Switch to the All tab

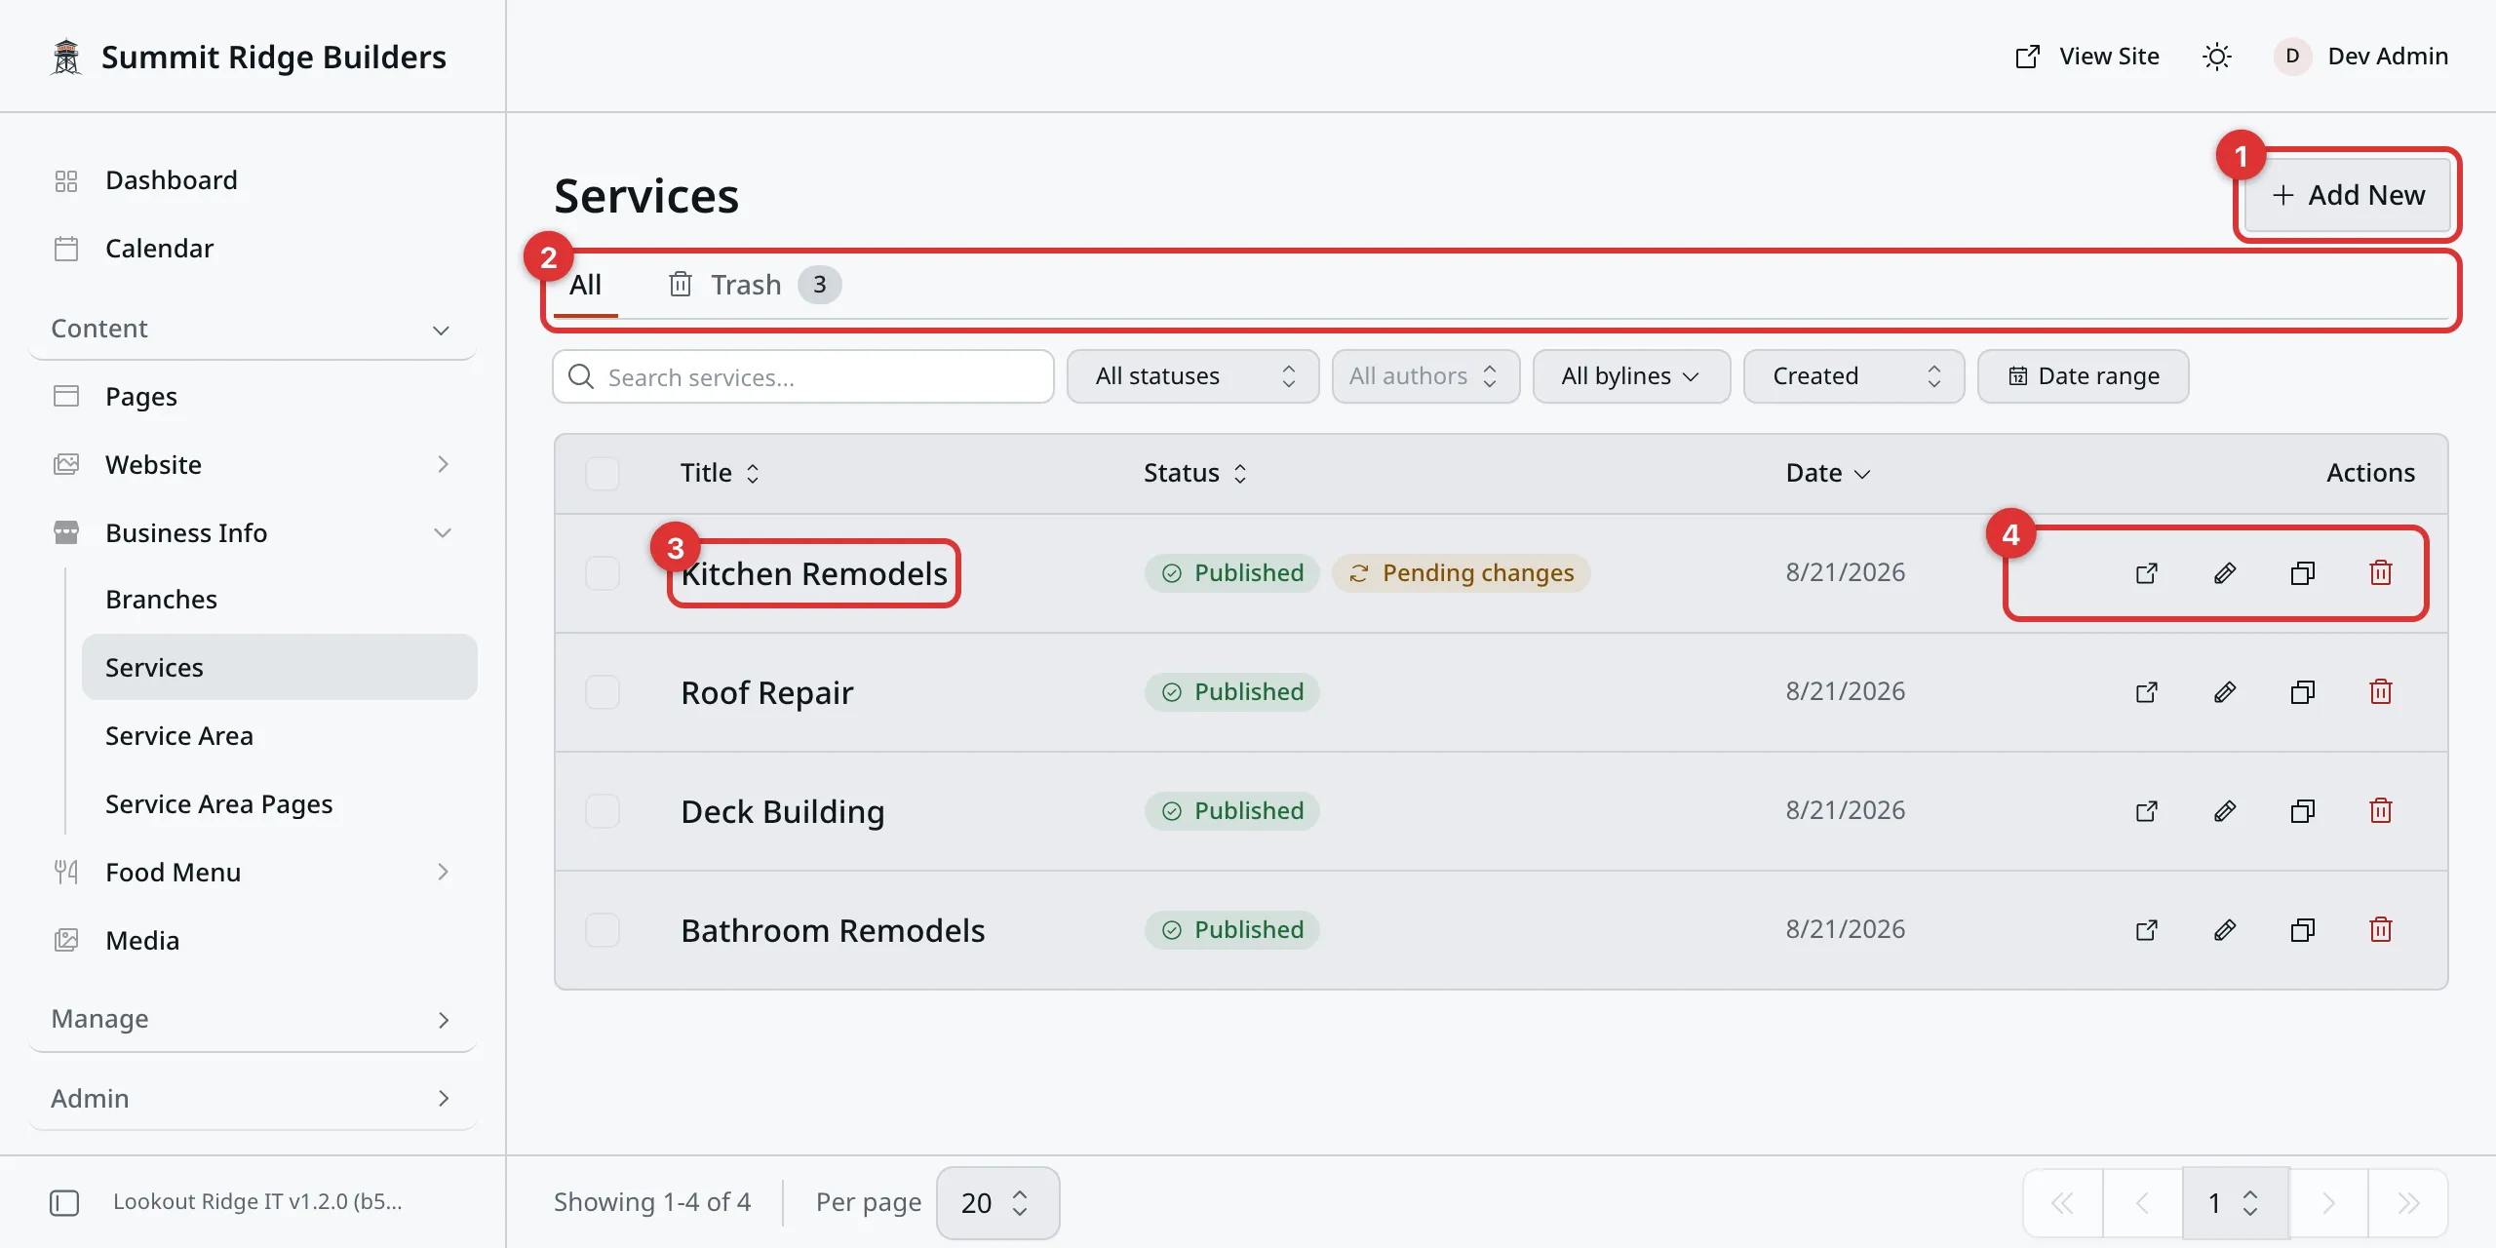(x=585, y=286)
